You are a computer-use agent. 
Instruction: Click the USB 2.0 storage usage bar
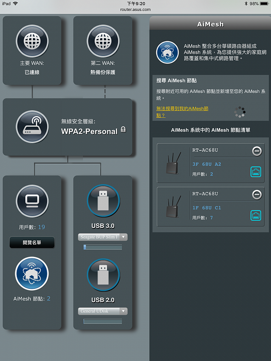(103, 322)
